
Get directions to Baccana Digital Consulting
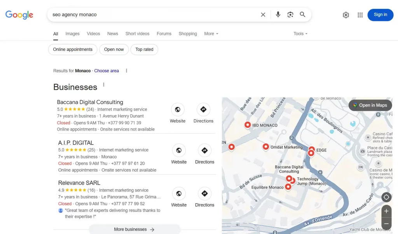(203, 109)
